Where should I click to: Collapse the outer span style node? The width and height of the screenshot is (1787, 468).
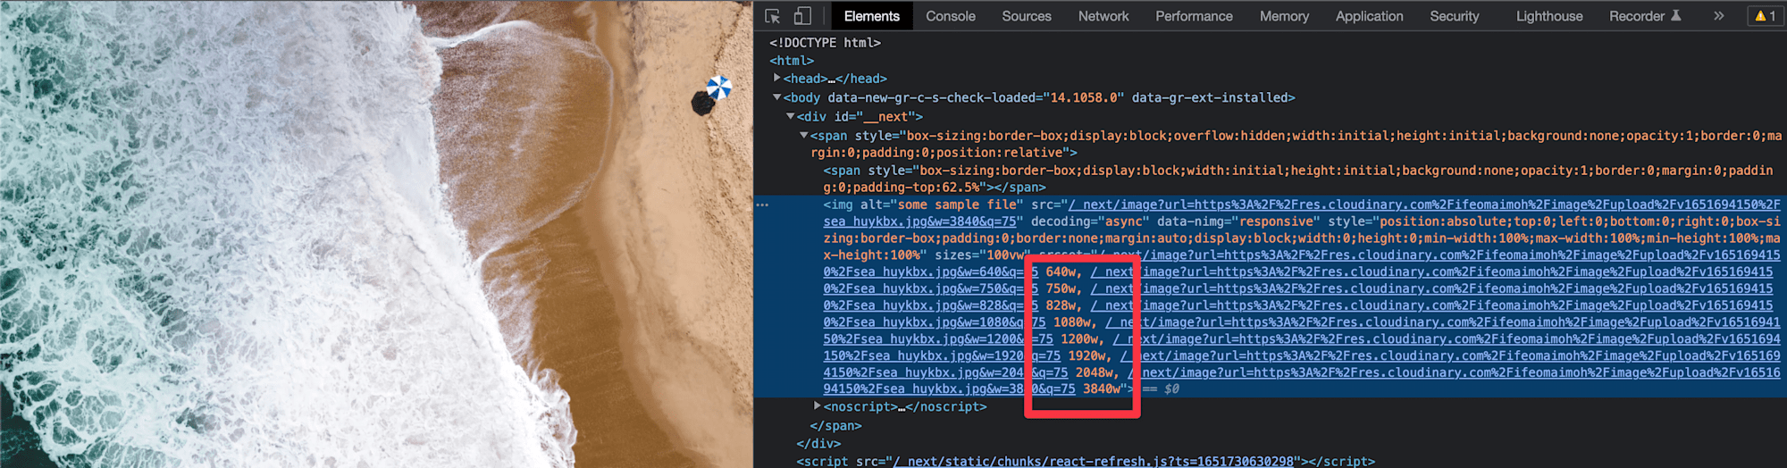(x=804, y=135)
